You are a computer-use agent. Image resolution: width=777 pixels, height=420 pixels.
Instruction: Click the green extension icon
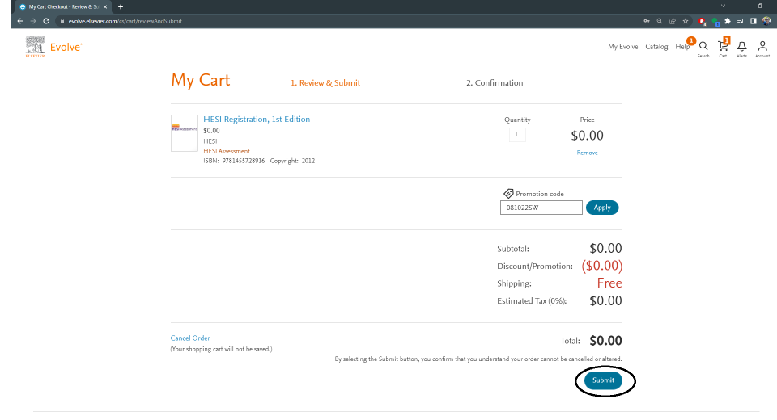tap(715, 21)
